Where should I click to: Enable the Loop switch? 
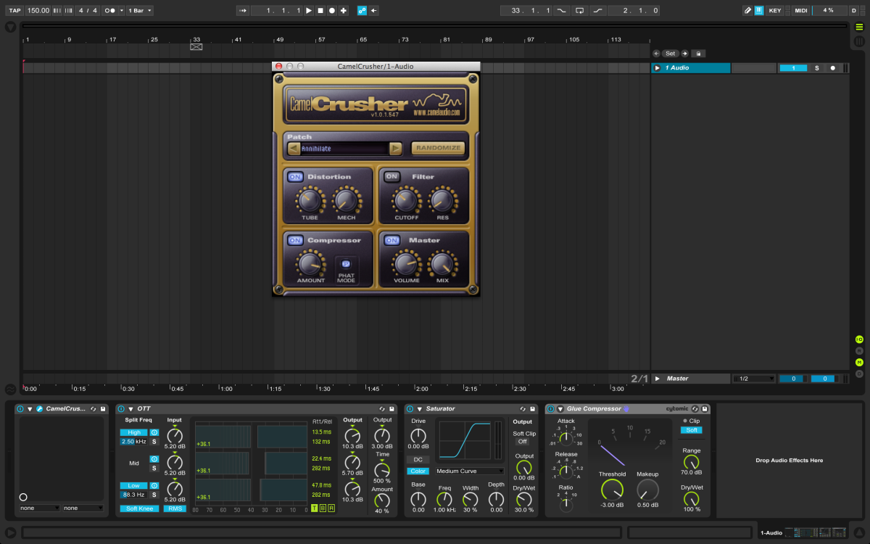[579, 11]
